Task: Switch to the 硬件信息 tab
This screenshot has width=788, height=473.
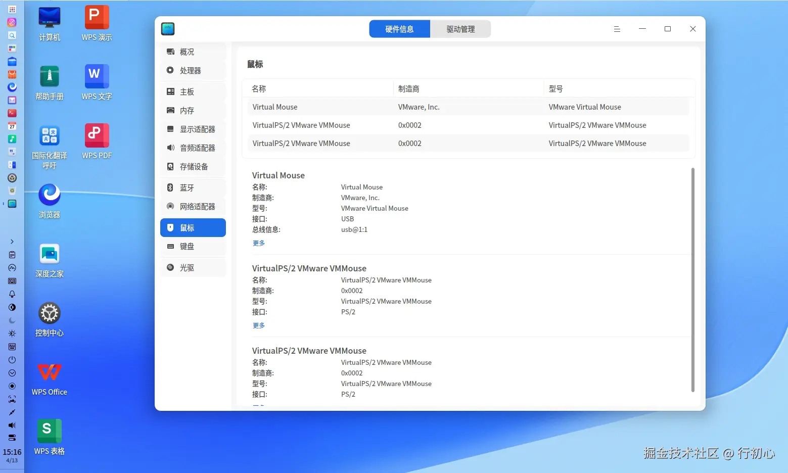Action: [x=400, y=29]
